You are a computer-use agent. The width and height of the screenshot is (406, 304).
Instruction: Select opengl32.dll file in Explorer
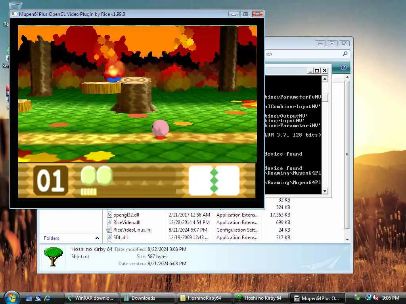pos(126,215)
